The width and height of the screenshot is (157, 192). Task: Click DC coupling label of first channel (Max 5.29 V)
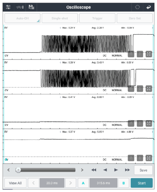tap(105, 56)
